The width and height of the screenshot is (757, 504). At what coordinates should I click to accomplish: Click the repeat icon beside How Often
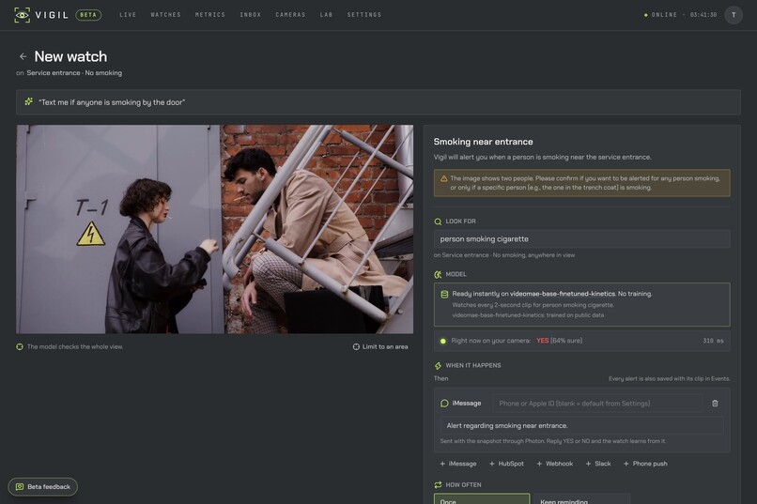[438, 484]
